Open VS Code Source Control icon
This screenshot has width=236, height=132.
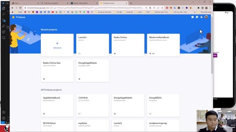click(4, 20)
